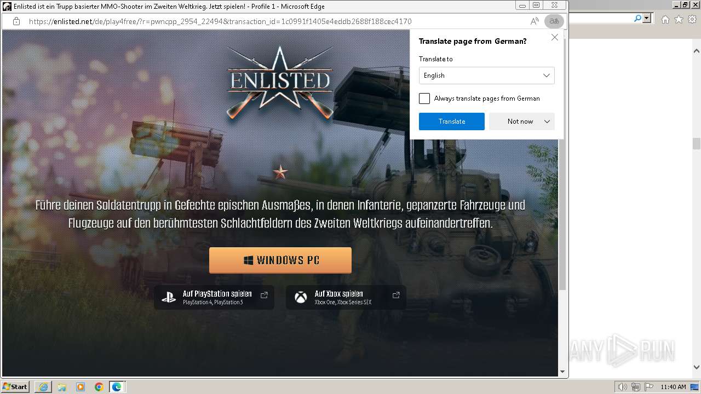Image resolution: width=701 pixels, height=394 pixels.
Task: Minimize the Edge window
Action: pos(522,5)
